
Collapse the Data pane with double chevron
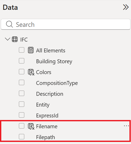[126, 7]
